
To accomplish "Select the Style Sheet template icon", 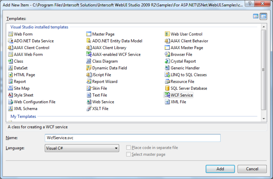I will click(x=10, y=95).
